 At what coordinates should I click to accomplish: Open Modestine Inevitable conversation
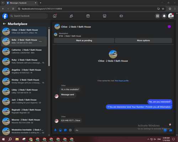pyautogui.click(x=24, y=131)
